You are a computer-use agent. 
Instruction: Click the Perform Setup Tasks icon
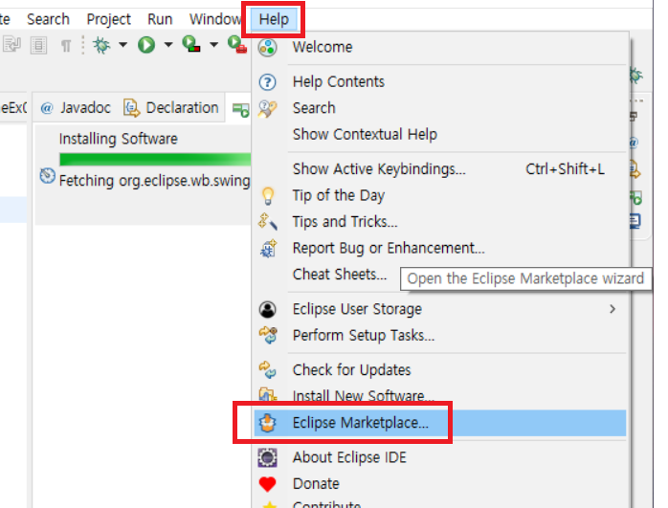tap(268, 335)
